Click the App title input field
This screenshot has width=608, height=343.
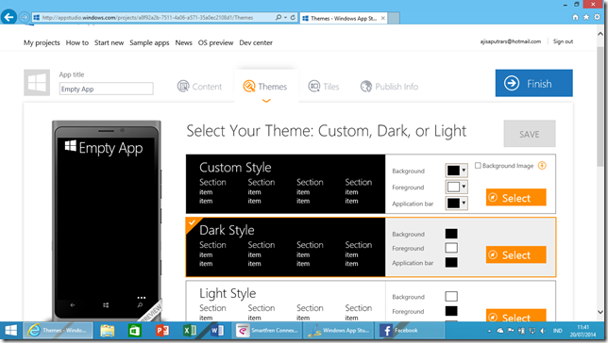[107, 89]
